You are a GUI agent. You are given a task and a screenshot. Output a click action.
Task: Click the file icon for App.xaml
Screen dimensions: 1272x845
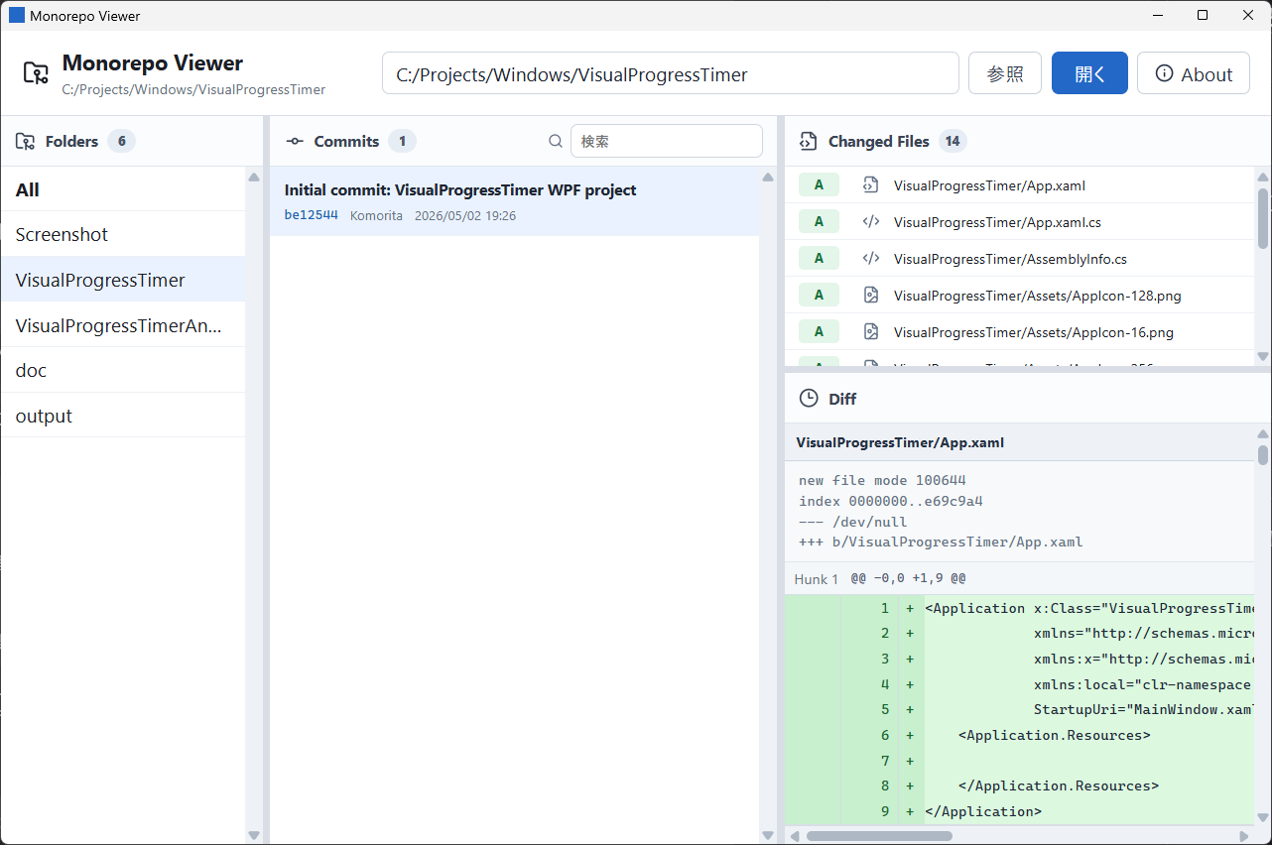click(870, 184)
